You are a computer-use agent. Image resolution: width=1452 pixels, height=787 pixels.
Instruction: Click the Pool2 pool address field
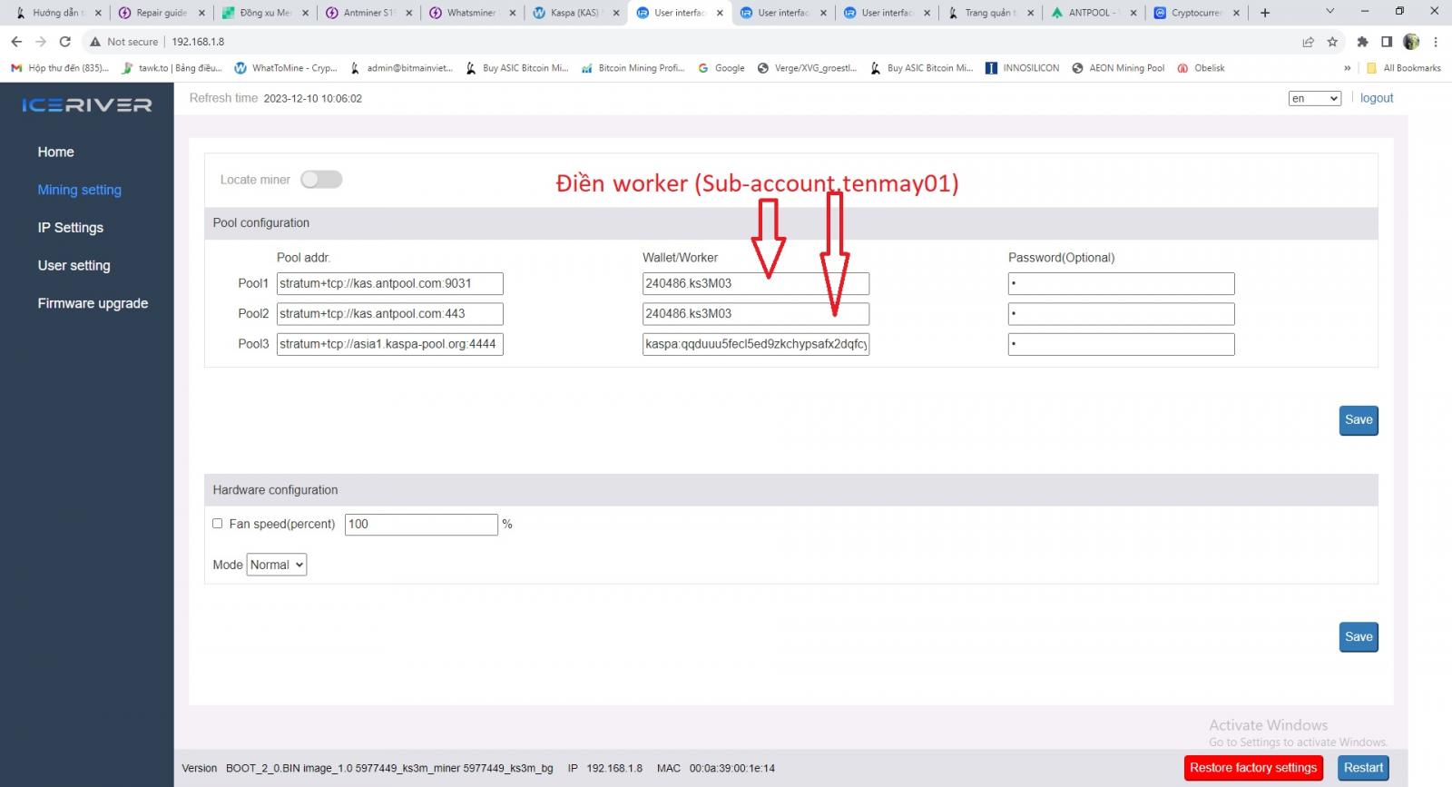click(390, 314)
